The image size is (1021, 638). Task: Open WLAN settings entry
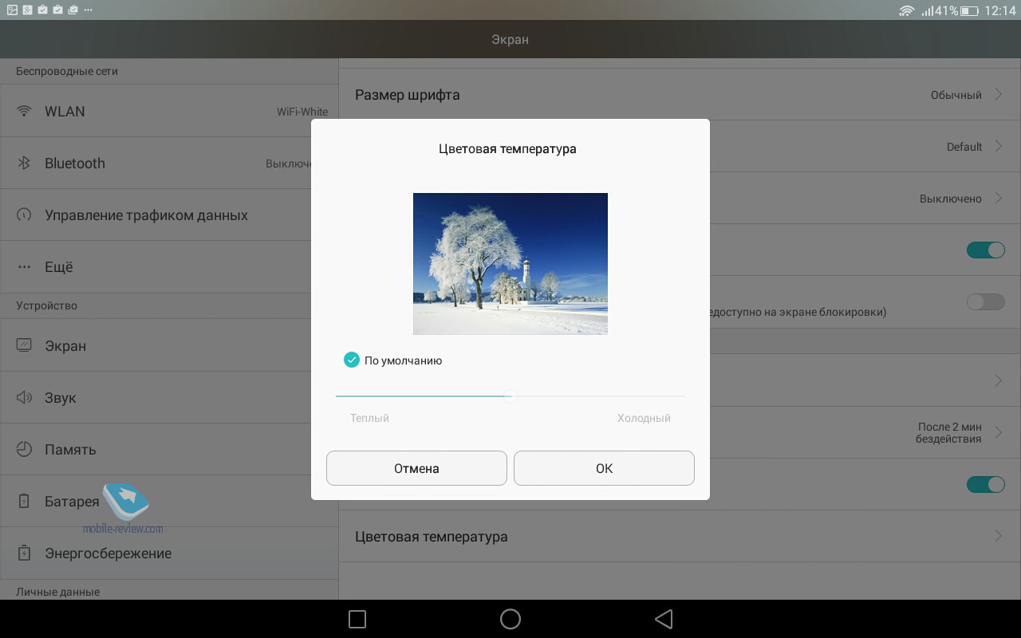pos(169,111)
